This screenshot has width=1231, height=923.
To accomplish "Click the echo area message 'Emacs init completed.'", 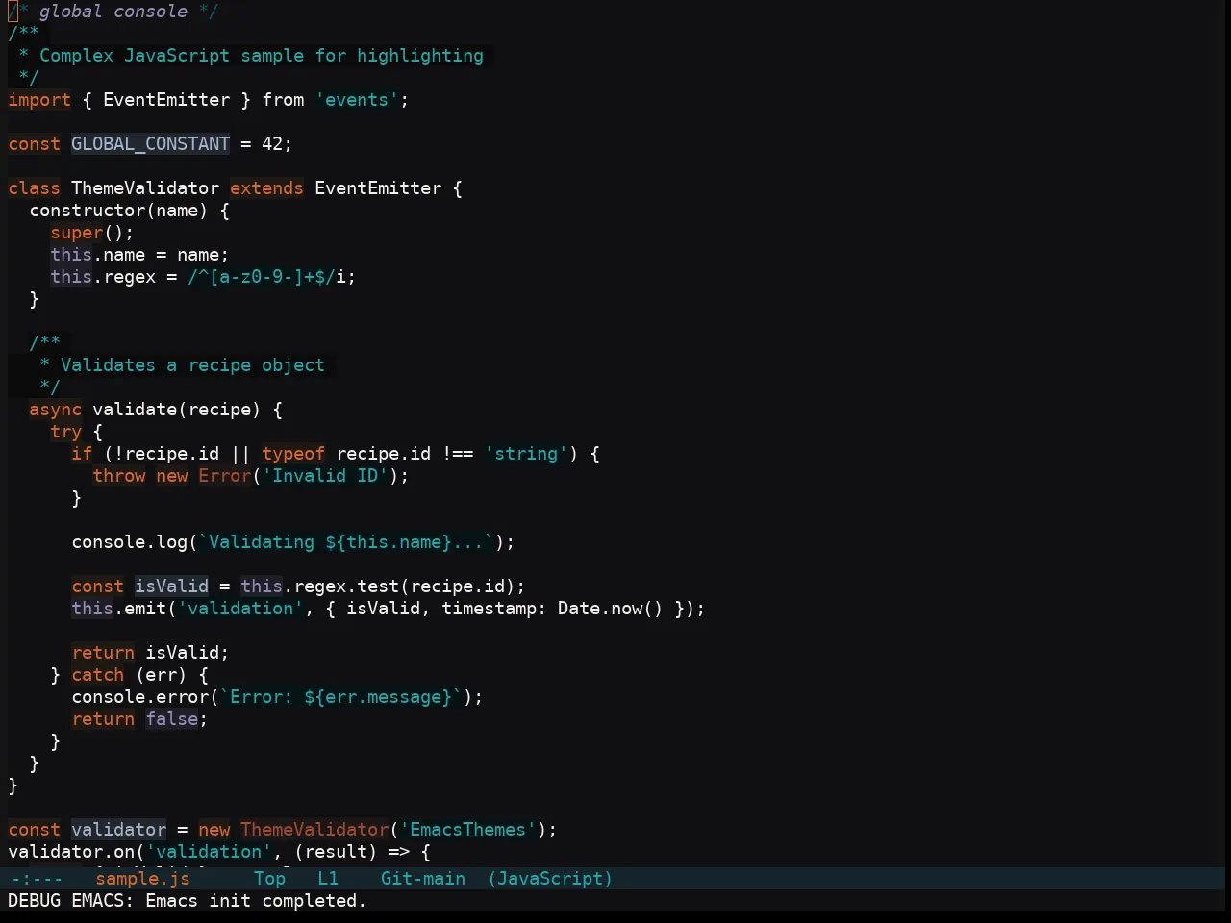I will pos(256,901).
